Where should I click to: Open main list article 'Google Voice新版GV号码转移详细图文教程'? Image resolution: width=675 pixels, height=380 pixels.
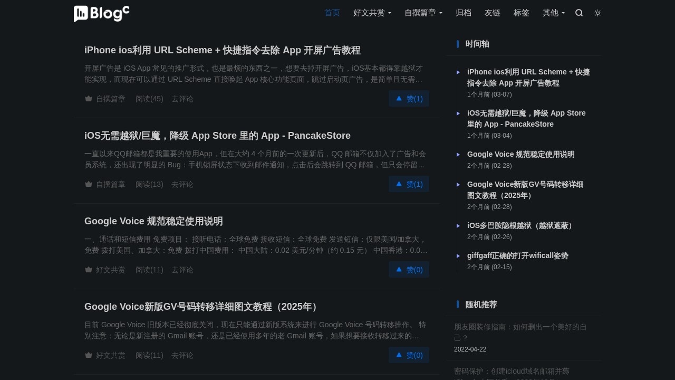pyautogui.click(x=201, y=307)
